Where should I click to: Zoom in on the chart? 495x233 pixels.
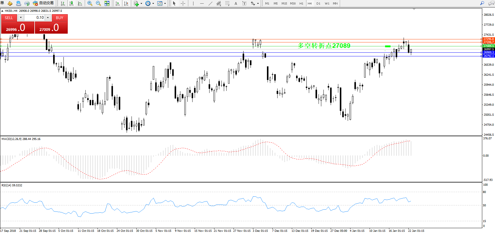(x=90, y=3)
